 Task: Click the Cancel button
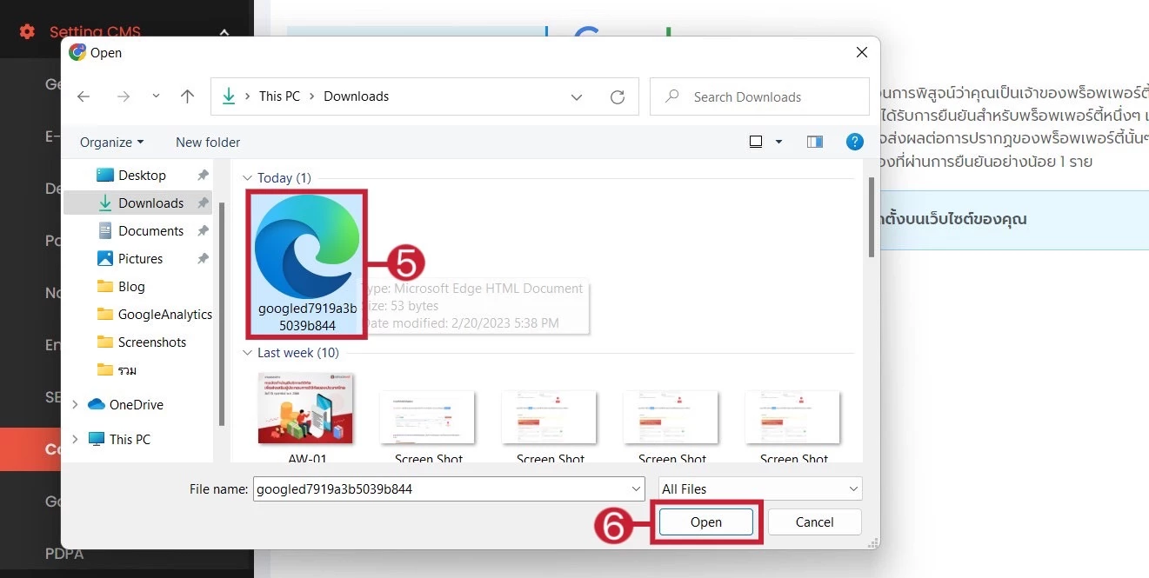click(815, 522)
